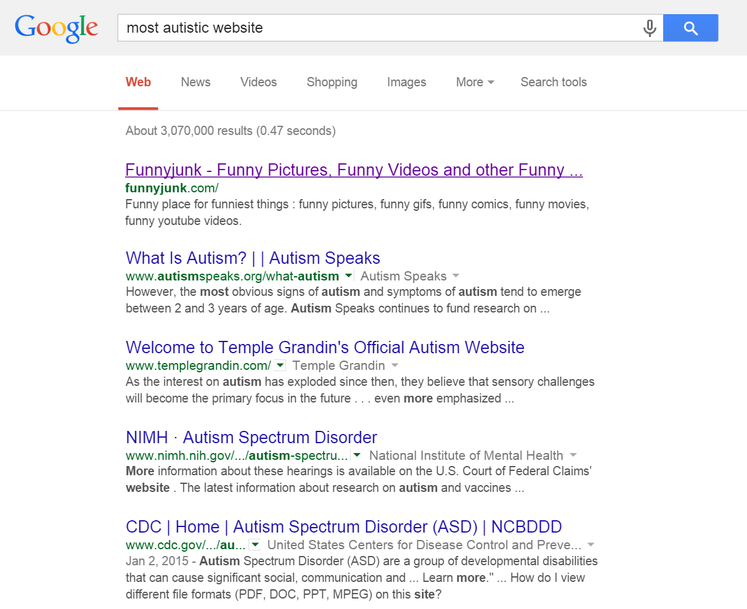The height and width of the screenshot is (609, 747).
Task: Switch to the News tab
Action: click(x=195, y=82)
